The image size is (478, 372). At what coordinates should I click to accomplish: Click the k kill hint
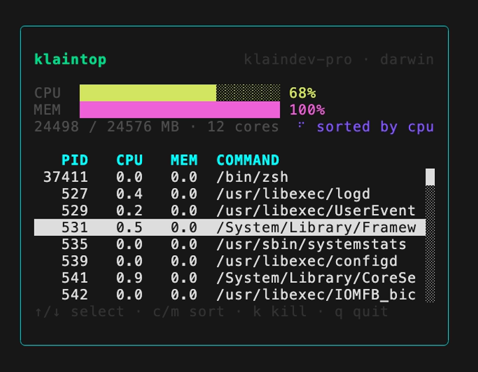point(279,312)
